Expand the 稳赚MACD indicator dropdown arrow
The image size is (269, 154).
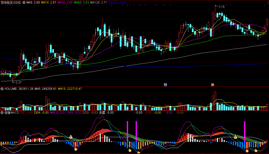pos(2,113)
